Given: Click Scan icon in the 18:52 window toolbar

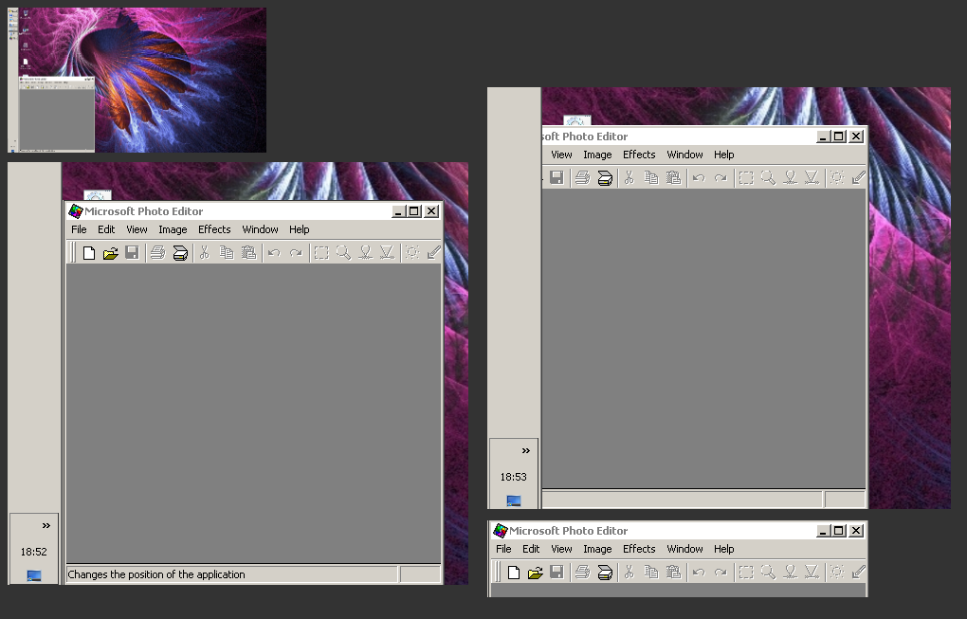Looking at the screenshot, I should pos(180,253).
